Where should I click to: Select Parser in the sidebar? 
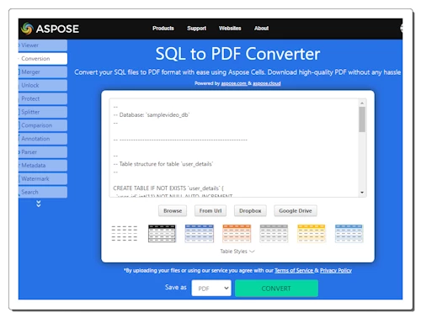(43, 152)
